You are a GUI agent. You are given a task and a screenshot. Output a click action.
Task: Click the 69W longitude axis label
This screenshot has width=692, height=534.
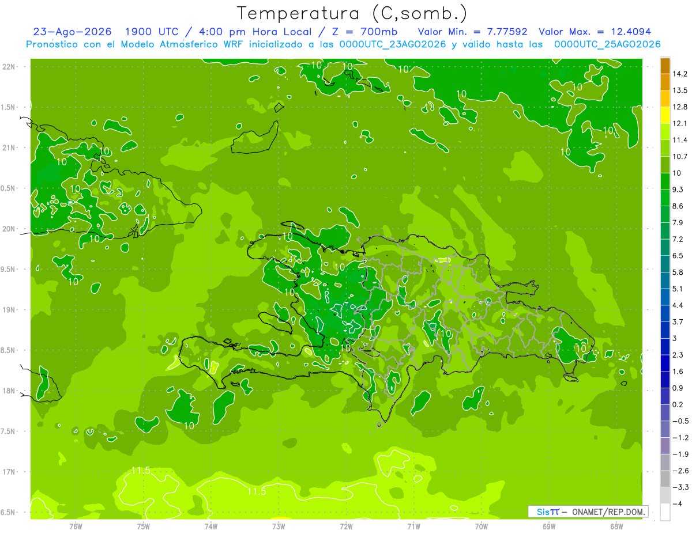549,527
